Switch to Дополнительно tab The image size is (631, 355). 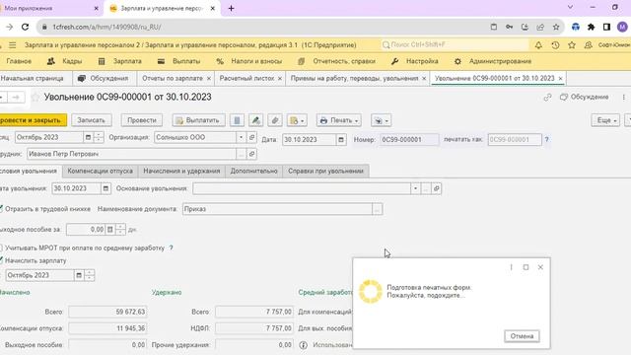(254, 171)
